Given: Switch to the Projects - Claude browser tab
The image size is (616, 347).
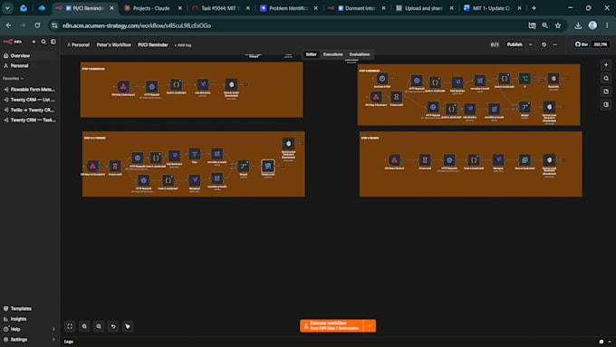Looking at the screenshot, I should coord(151,8).
